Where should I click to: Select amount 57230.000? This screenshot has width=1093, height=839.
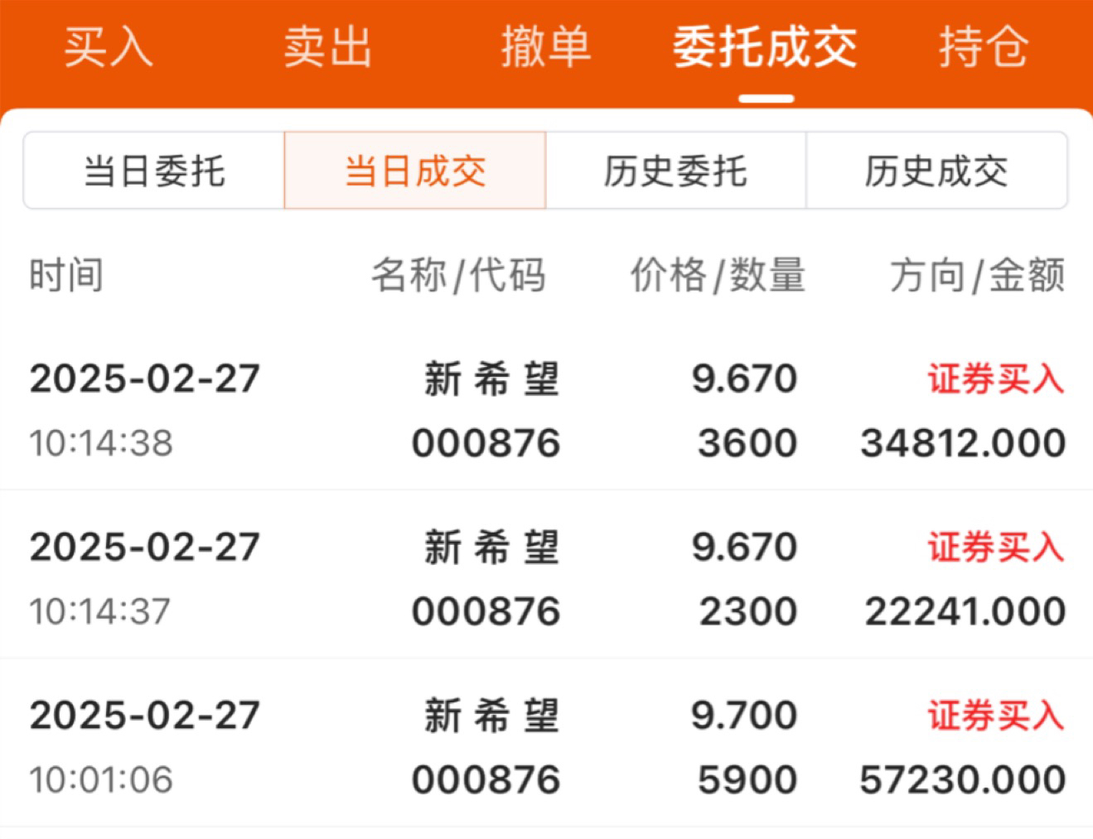(963, 780)
